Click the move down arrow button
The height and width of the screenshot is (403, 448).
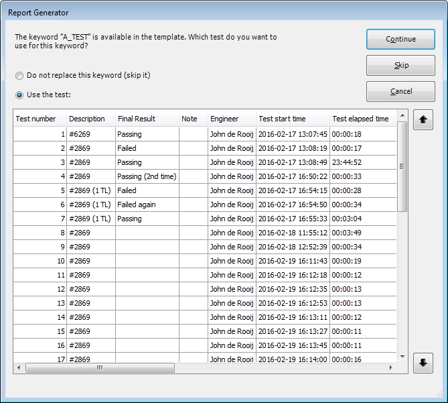pos(423,363)
